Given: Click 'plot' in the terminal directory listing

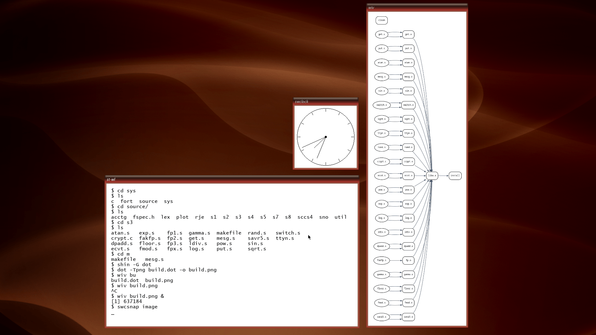Looking at the screenshot, I should point(183,217).
